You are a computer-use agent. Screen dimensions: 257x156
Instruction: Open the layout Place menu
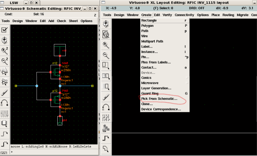[x=216, y=15]
